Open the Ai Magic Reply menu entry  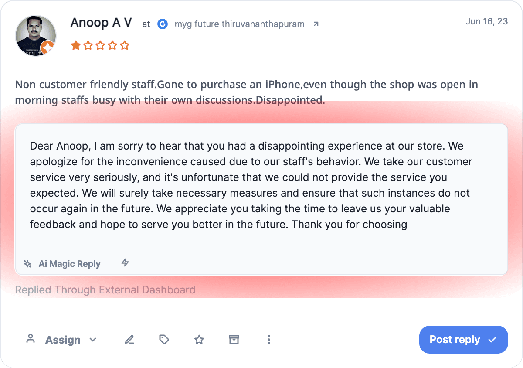pos(69,263)
